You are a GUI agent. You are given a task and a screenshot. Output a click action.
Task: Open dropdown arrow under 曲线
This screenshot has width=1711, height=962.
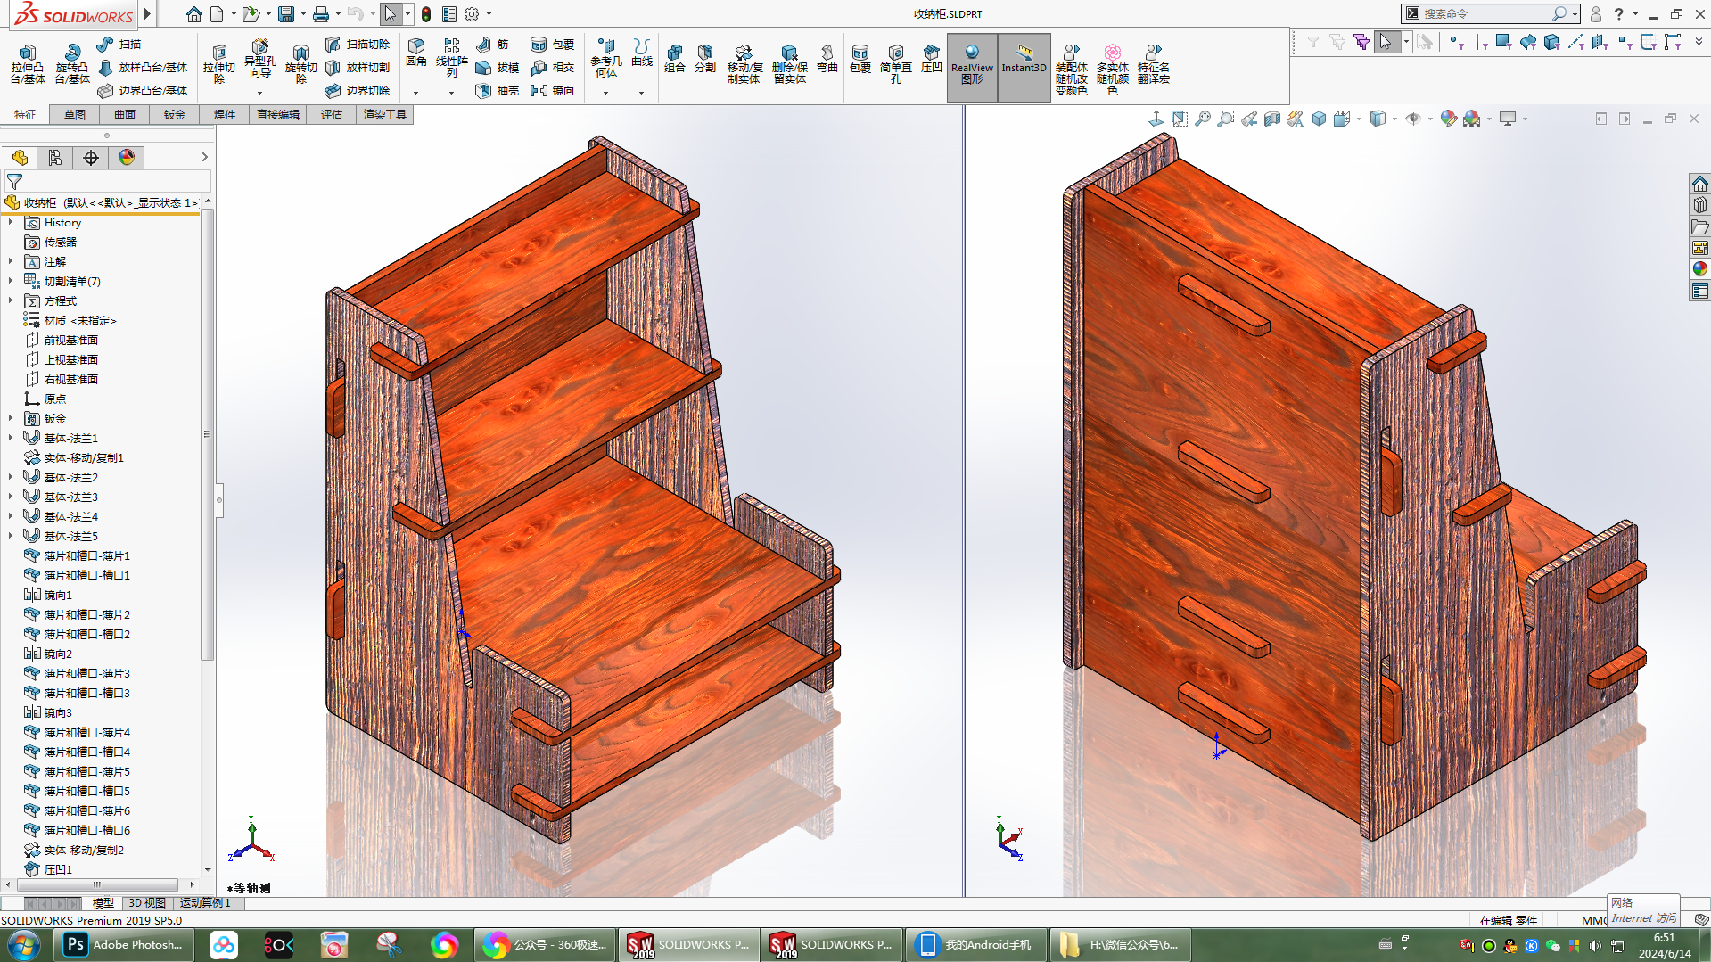[x=641, y=93]
